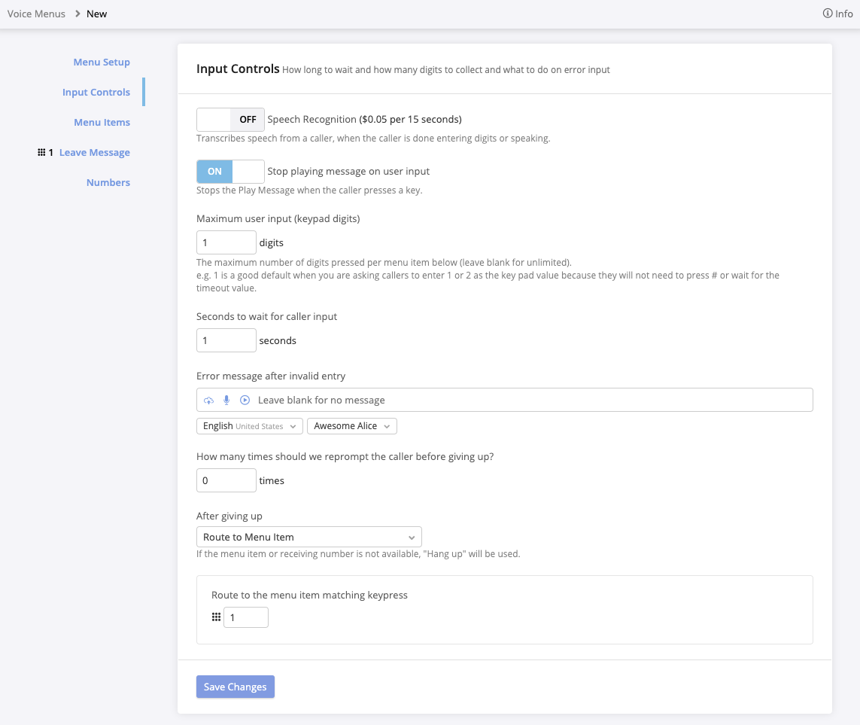Turn off Stop playing message toggle
The height and width of the screenshot is (725, 860).
(x=230, y=172)
